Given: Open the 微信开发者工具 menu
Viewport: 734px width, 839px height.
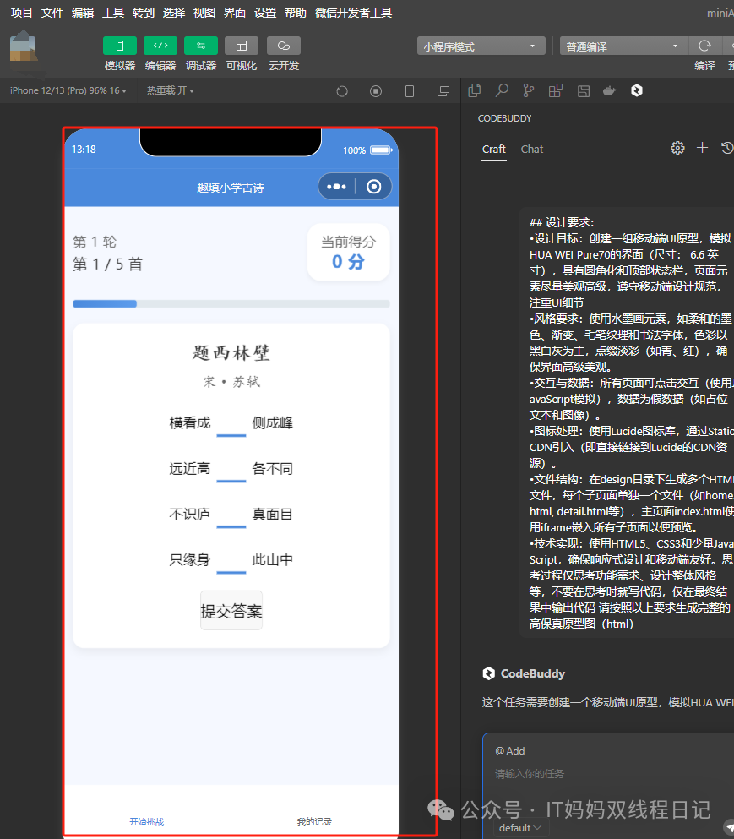Looking at the screenshot, I should [354, 13].
